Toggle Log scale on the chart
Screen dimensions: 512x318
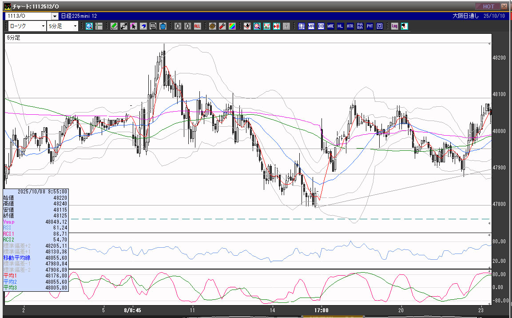[x=394, y=26]
